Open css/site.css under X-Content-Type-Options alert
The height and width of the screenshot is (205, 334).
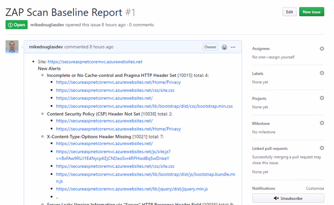point(115,166)
